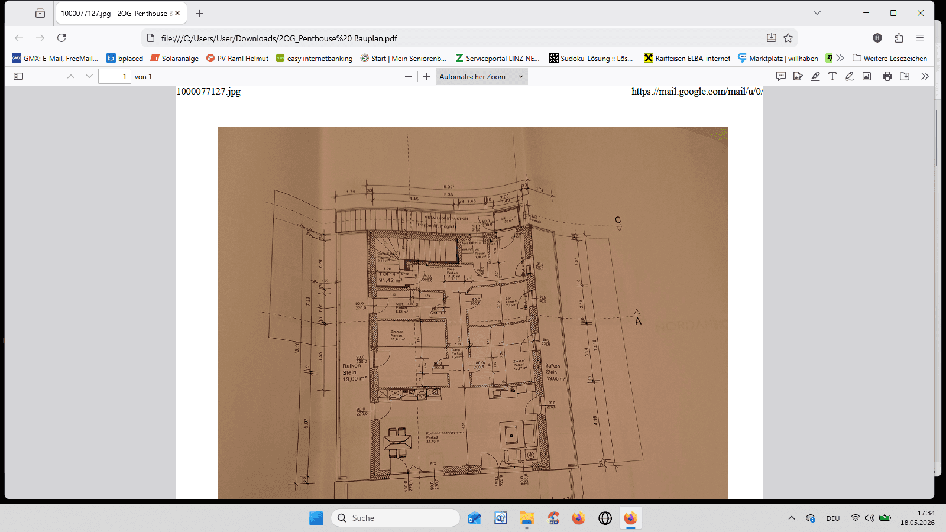Viewport: 946px width, 532px height.
Task: Open the recent tabs list button
Action: coord(40,13)
